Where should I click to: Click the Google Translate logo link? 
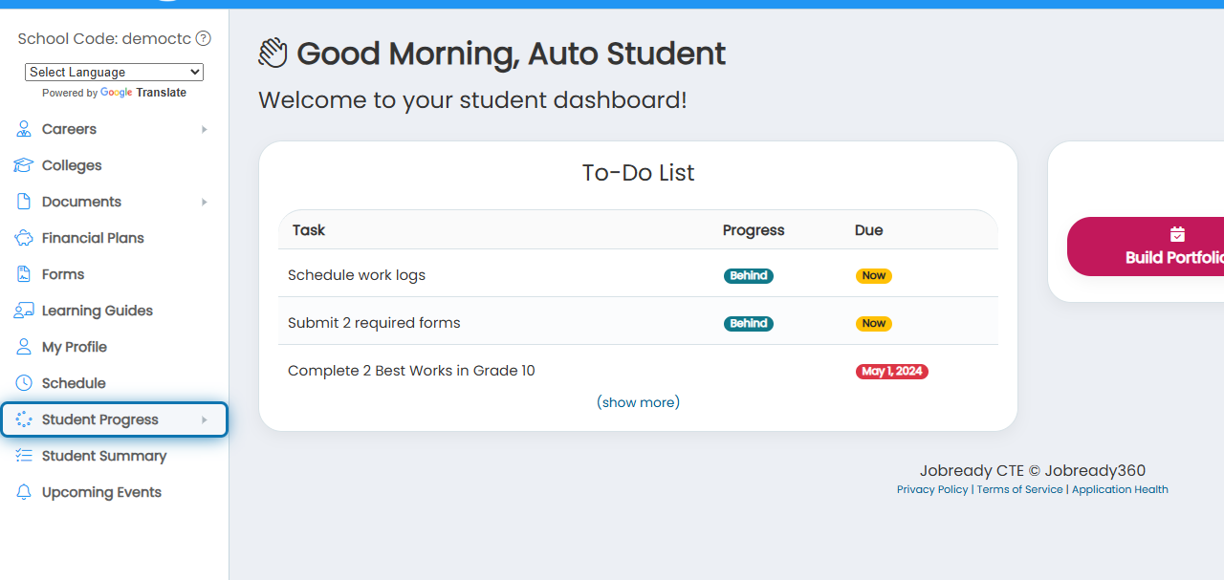pyautogui.click(x=143, y=93)
